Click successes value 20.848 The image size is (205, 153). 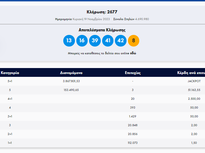133,125
